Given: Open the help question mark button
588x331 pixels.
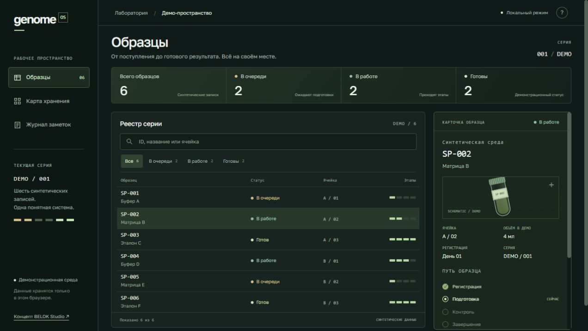Looking at the screenshot, I should point(562,13).
